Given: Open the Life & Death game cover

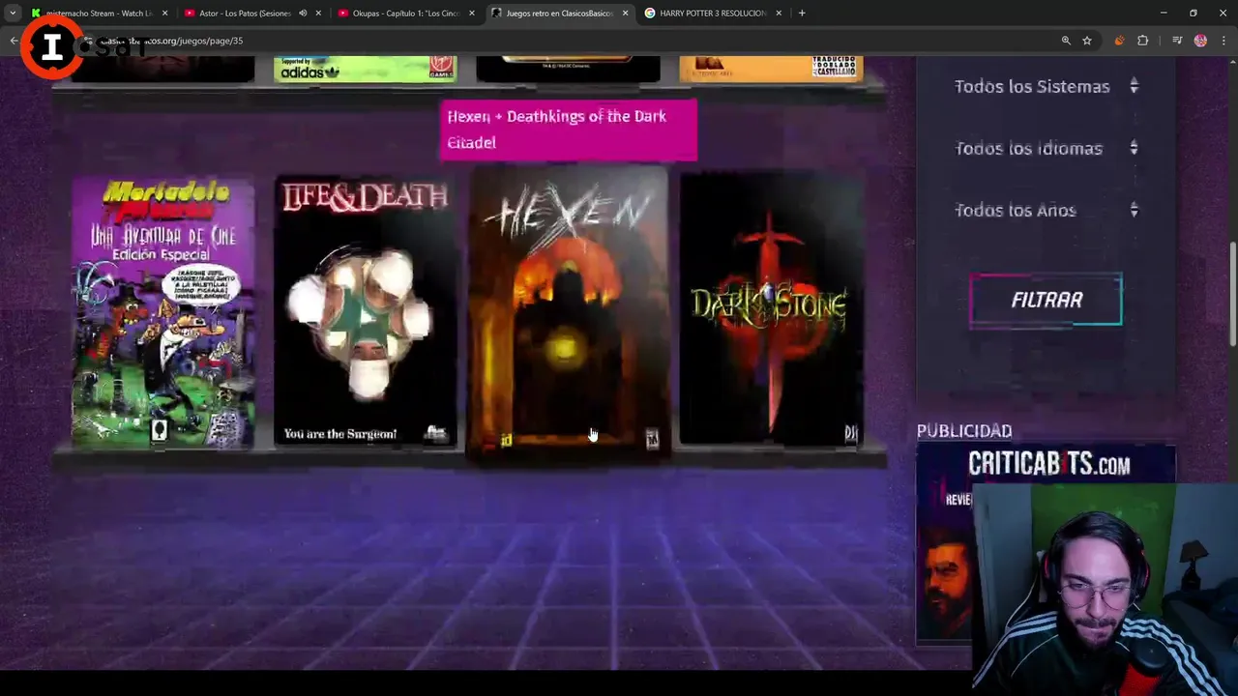Looking at the screenshot, I should coord(366,310).
